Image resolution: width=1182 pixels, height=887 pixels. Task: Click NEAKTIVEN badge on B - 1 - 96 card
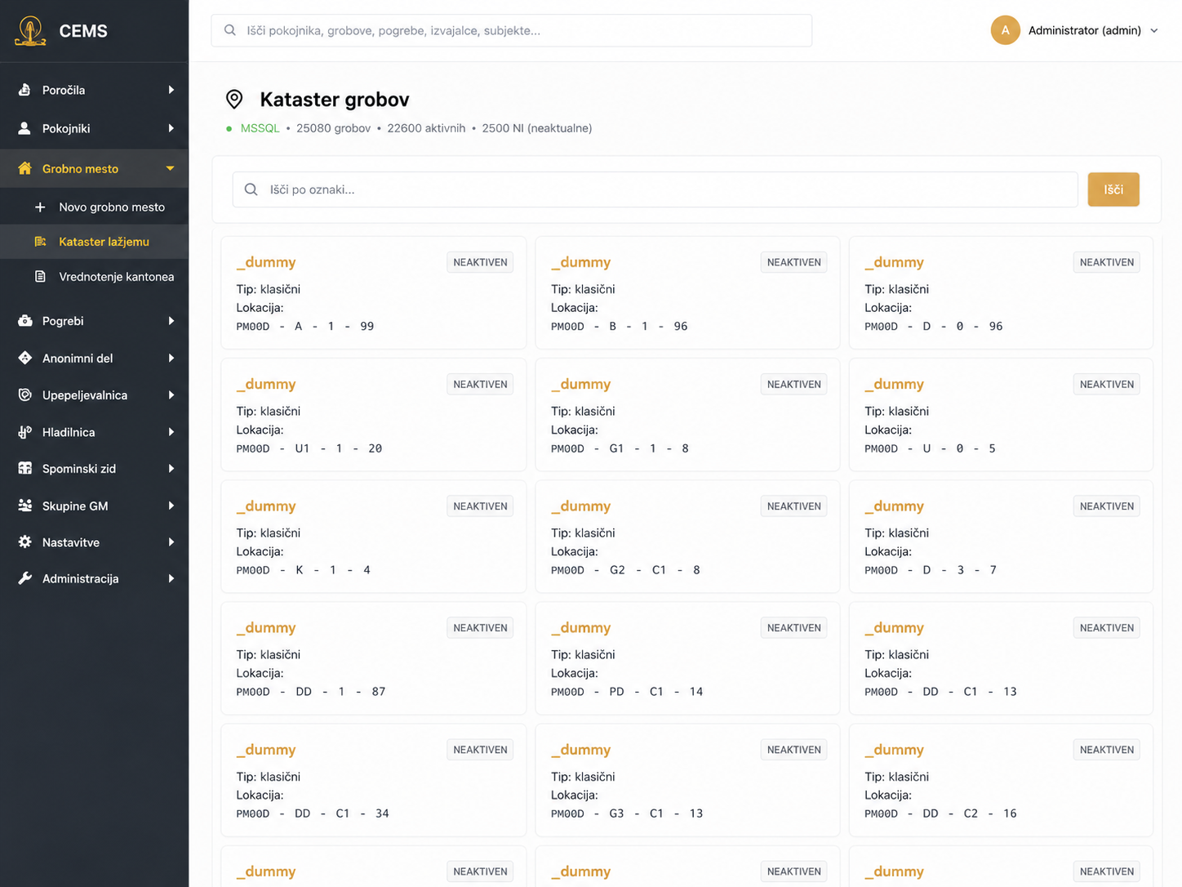[x=793, y=262]
